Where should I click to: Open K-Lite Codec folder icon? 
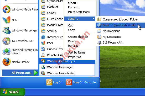pos(43,19)
